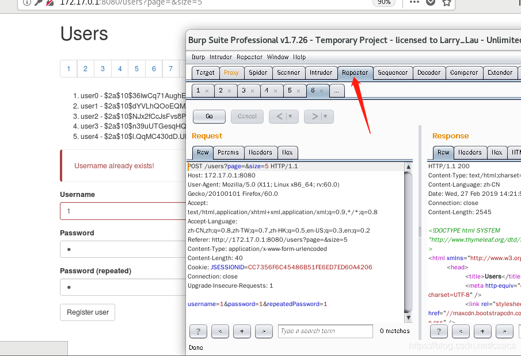This screenshot has height=356, width=521.
Task: Show Response Raw view
Action: (x=443, y=153)
